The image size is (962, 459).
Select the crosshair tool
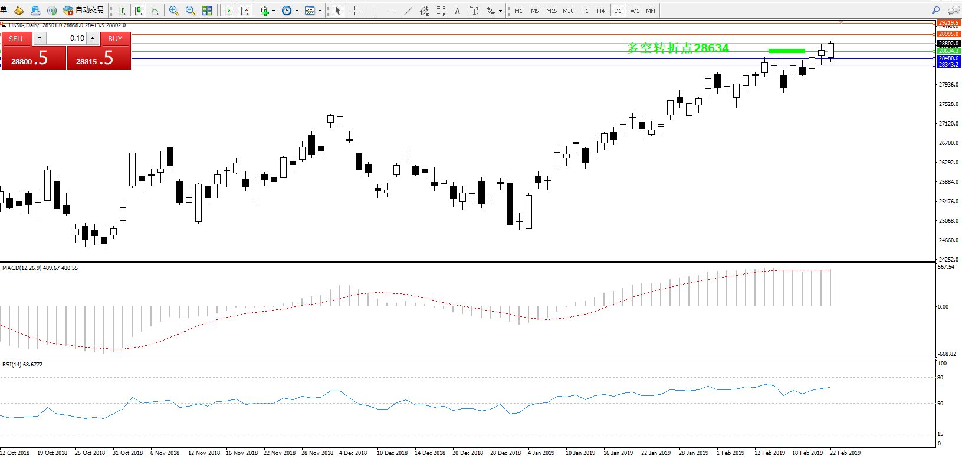click(x=354, y=11)
